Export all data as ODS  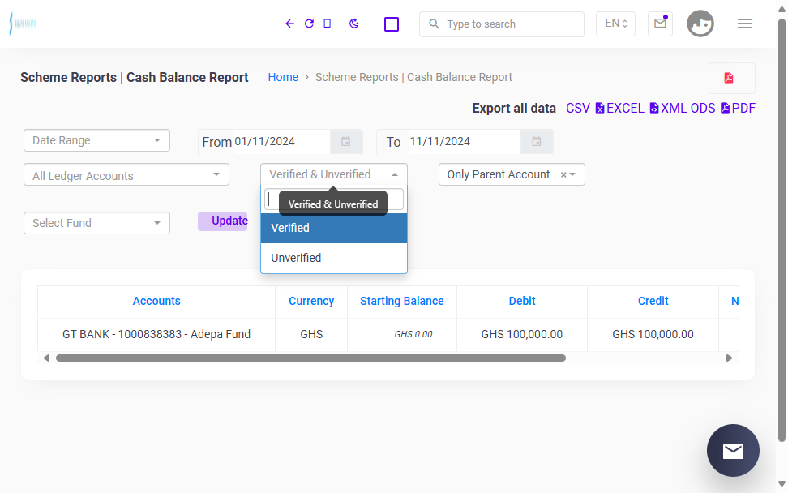[703, 109]
